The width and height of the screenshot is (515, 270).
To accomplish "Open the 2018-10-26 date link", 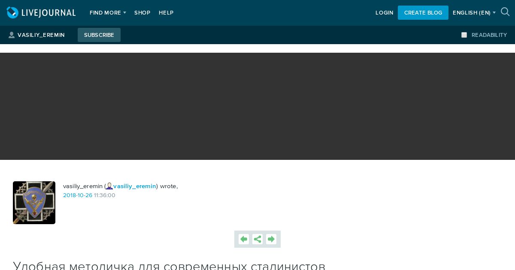I will point(78,195).
